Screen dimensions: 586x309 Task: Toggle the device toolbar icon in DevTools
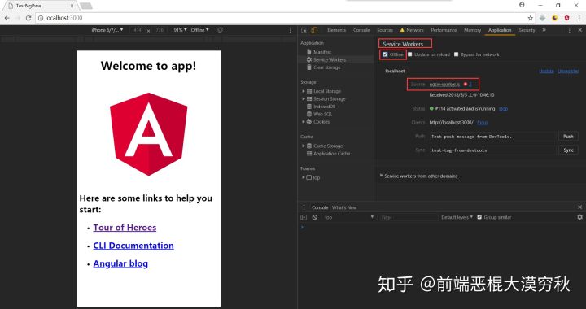(x=314, y=30)
